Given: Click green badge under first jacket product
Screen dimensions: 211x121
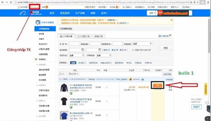Looking at the screenshot, I should pyautogui.click(x=71, y=93).
